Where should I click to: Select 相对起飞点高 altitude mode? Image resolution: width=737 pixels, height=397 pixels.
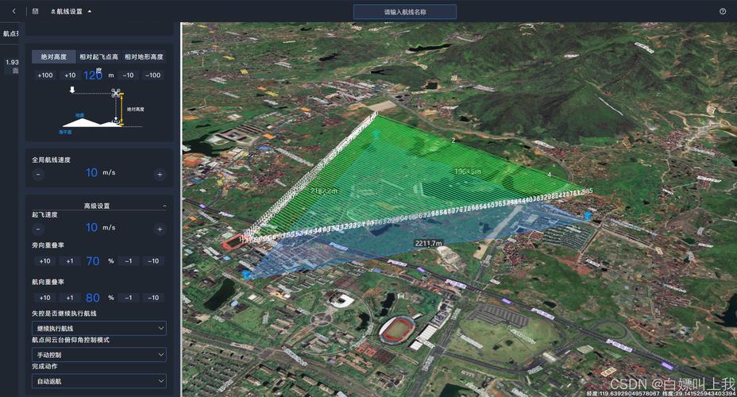[98, 57]
